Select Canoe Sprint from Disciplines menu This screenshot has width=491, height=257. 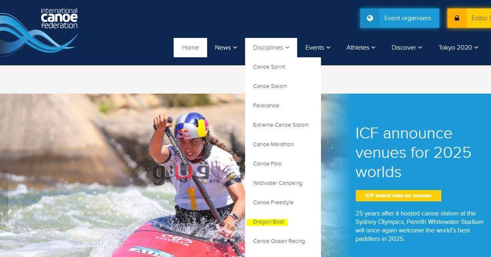269,67
